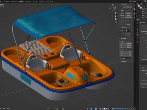Click the Clip Start value field
The height and width of the screenshot is (110, 147).
click(129, 15)
